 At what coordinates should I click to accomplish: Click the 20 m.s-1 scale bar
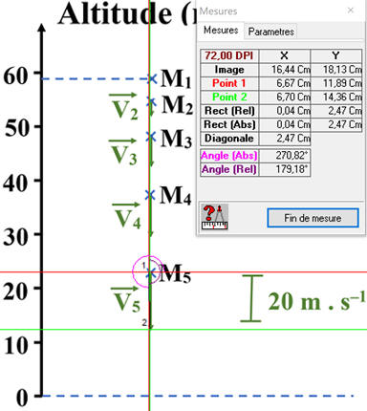click(251, 298)
